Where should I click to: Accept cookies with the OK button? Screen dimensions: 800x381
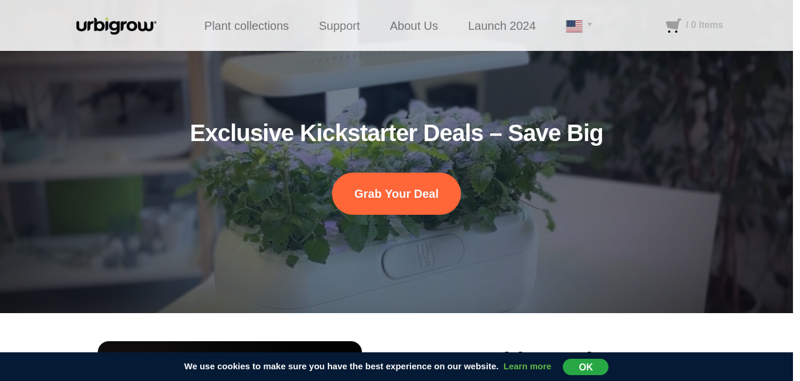point(586,367)
